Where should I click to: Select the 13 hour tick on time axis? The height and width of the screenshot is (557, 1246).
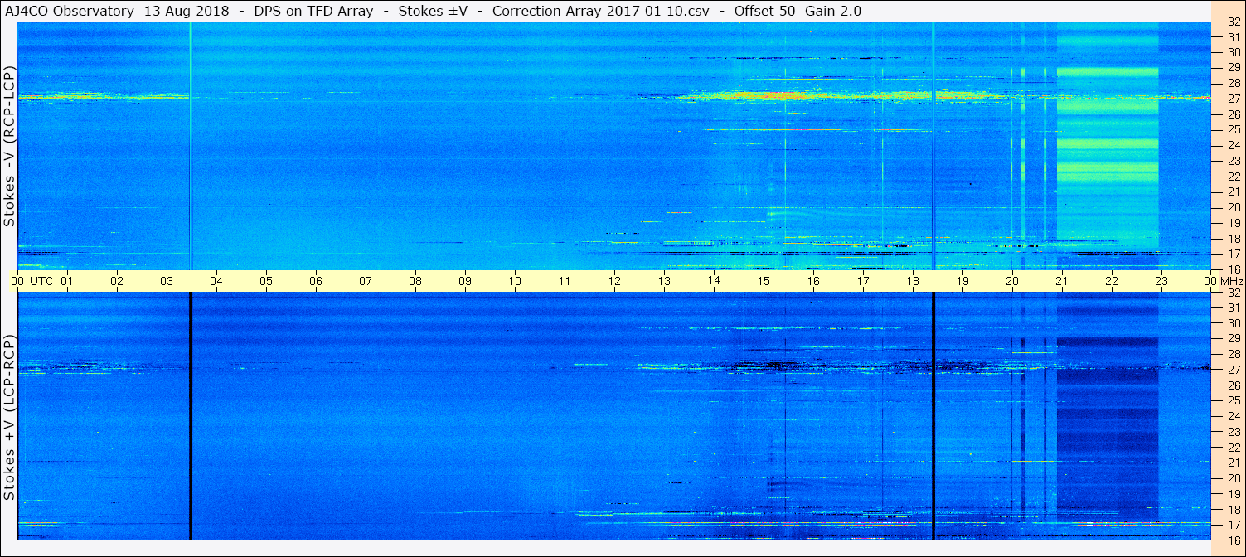tap(664, 281)
